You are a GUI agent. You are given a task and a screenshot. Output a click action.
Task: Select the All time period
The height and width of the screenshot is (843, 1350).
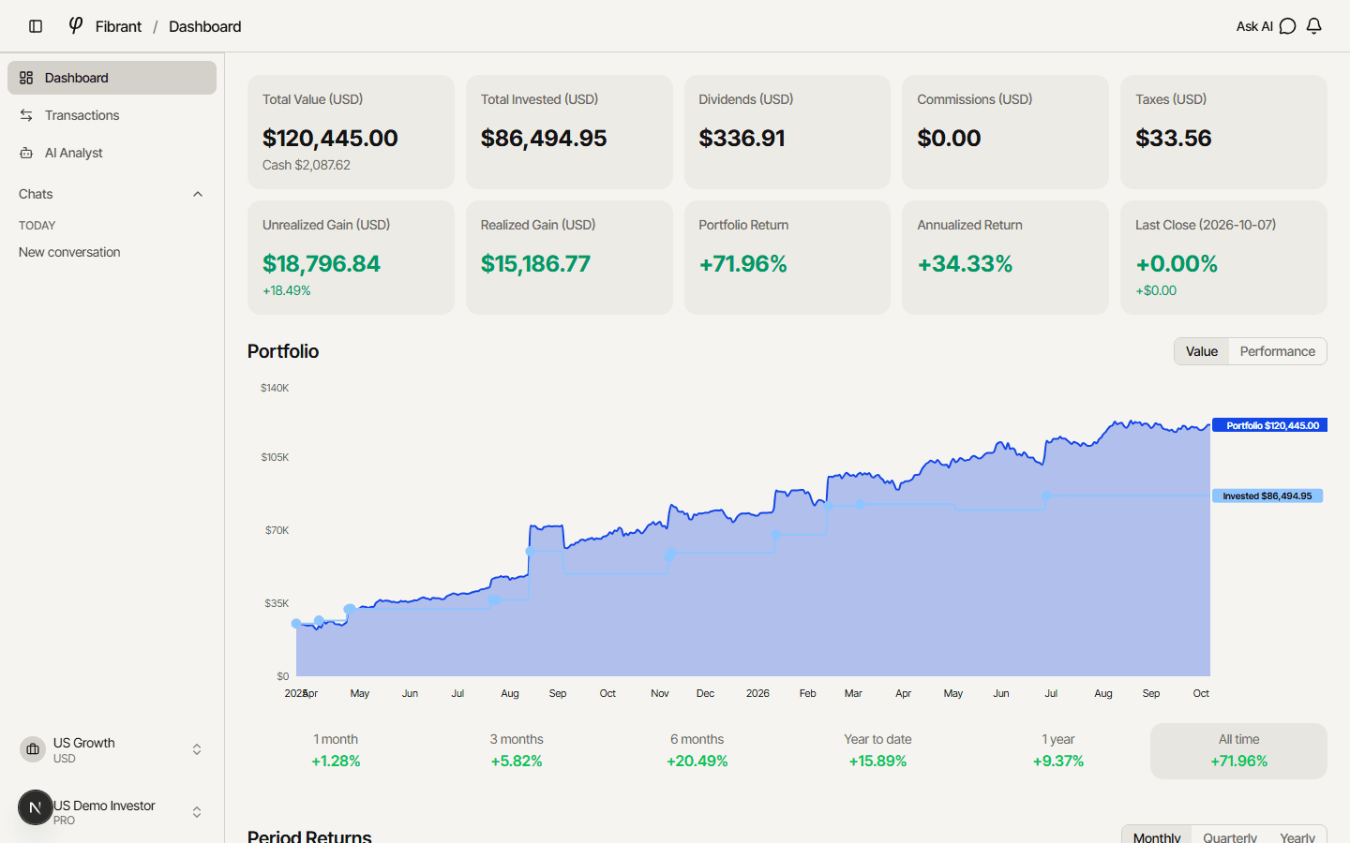[x=1238, y=750]
